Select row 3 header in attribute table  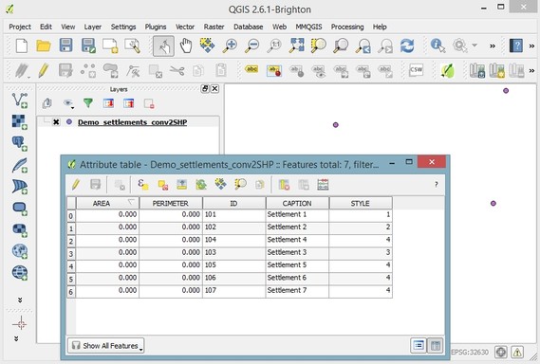tap(71, 254)
